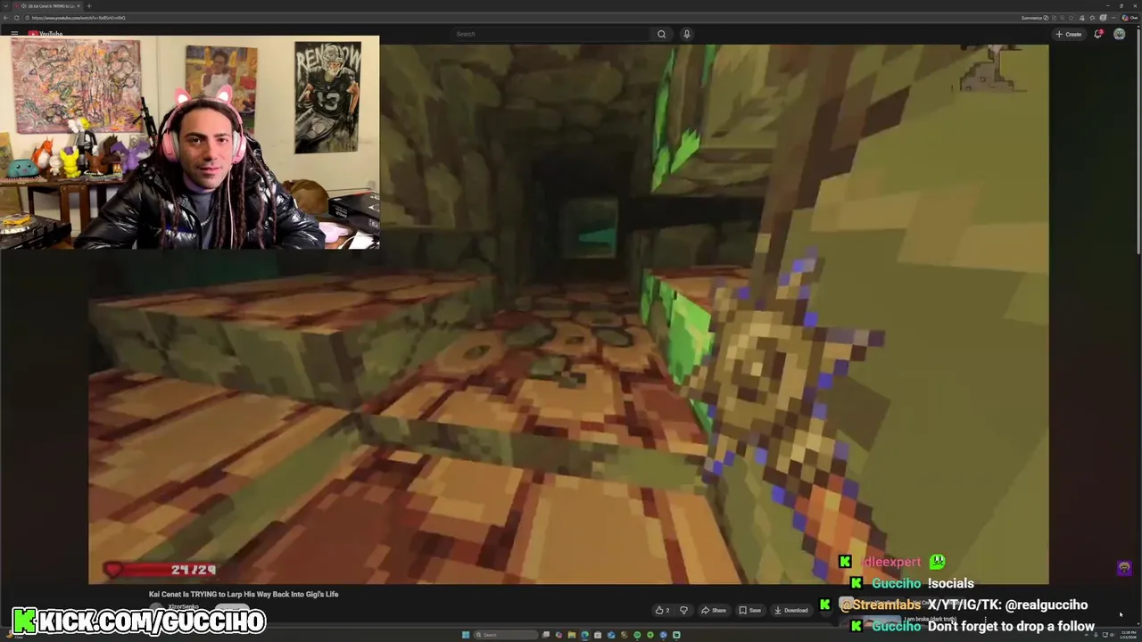Open the XzorSenko channel name
The height and width of the screenshot is (642, 1142).
[183, 607]
